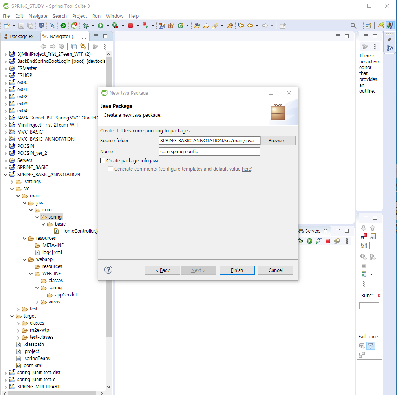Select the .classpath file

tap(30, 344)
